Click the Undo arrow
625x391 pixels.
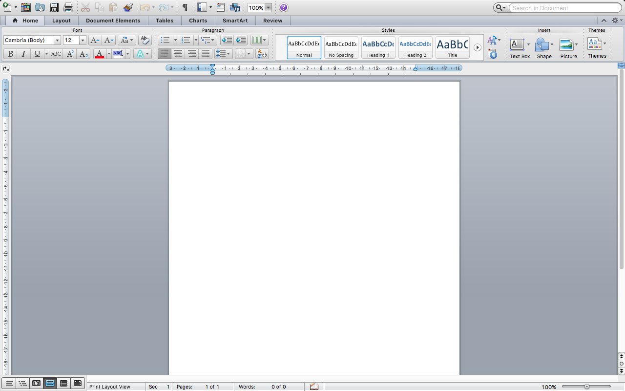[x=145, y=7]
